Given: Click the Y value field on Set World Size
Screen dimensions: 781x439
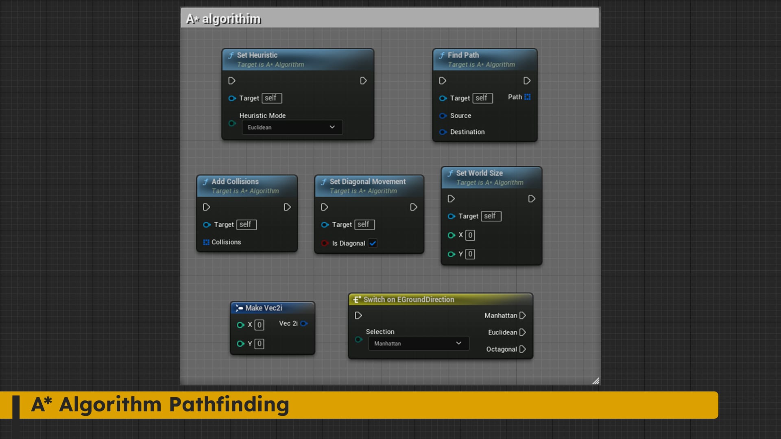Looking at the screenshot, I should [x=470, y=254].
